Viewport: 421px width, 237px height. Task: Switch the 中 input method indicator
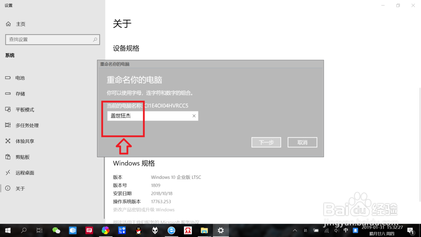346,230
